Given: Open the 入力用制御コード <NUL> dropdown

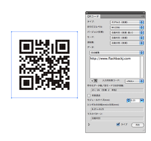Looking at the screenshot, I should pyautogui.click(x=134, y=81).
